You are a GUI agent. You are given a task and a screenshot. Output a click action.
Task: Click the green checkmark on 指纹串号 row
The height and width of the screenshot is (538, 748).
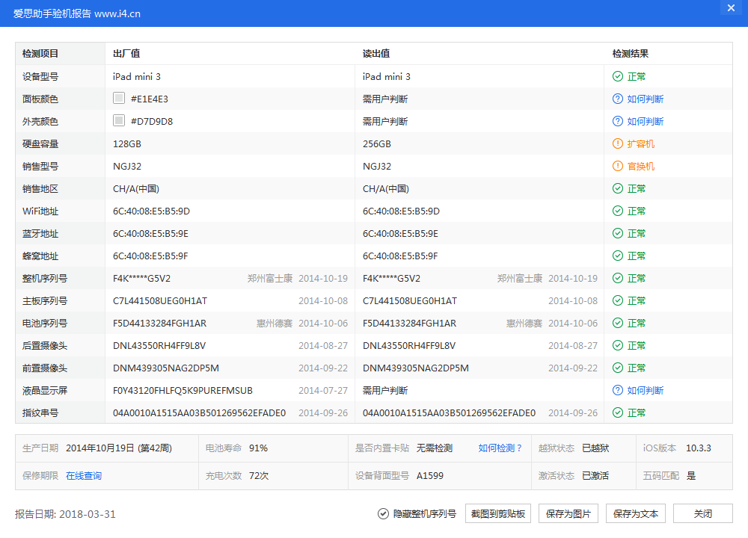click(x=618, y=412)
